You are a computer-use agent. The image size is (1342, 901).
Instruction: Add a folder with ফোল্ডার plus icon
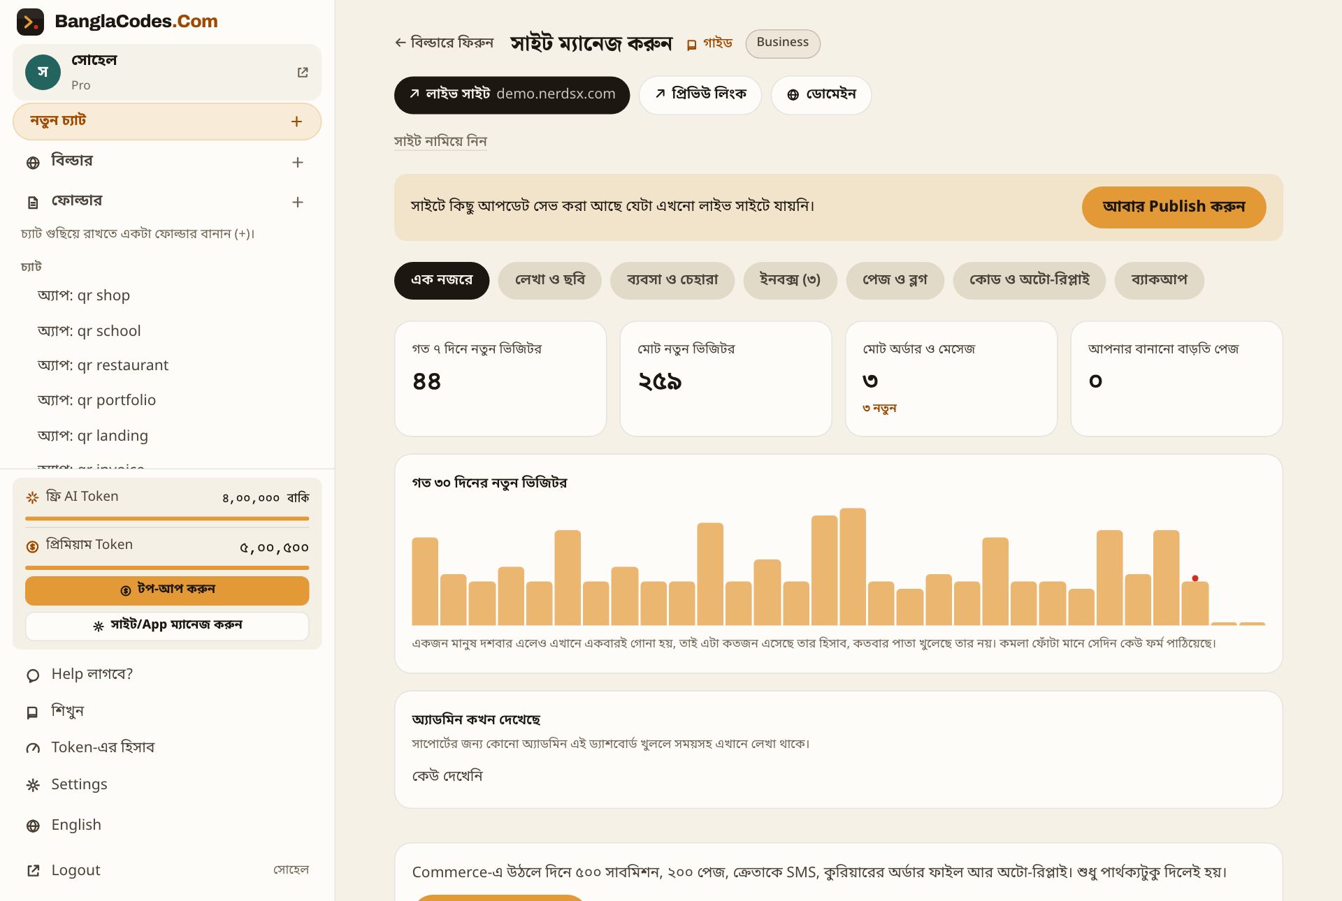click(x=297, y=202)
